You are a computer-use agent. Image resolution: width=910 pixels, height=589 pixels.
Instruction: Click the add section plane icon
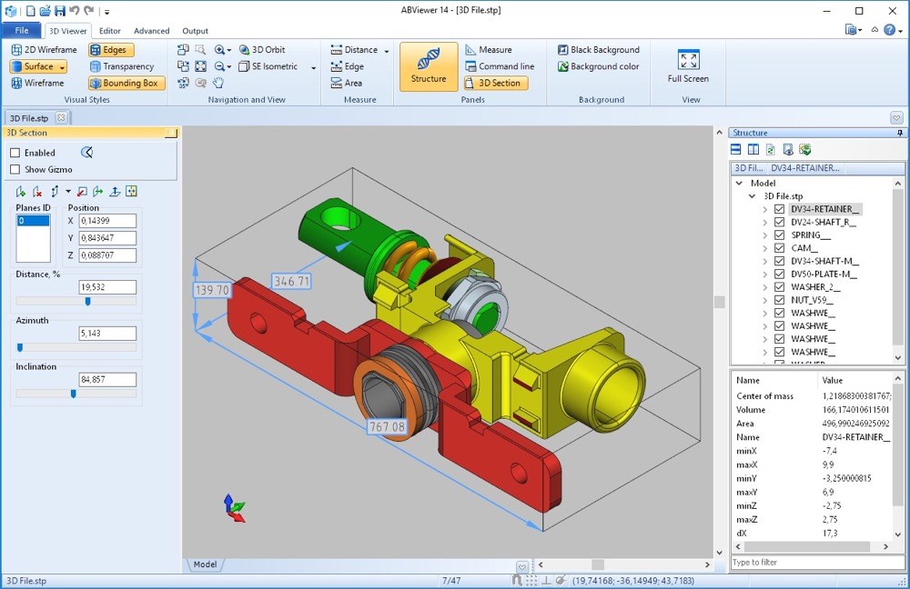(x=20, y=191)
